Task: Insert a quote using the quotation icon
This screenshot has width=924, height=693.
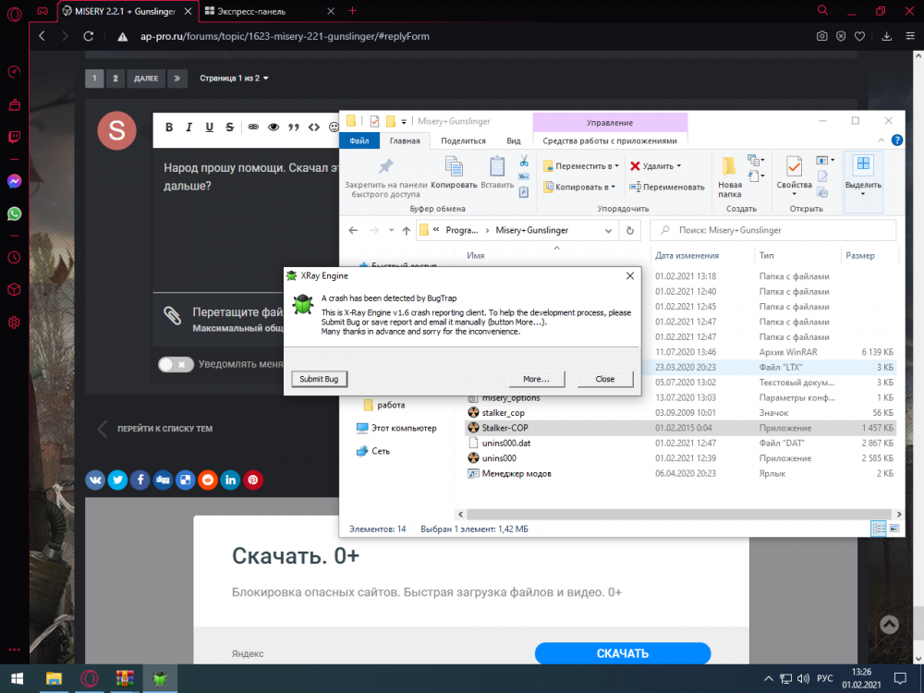Action: coord(294,128)
